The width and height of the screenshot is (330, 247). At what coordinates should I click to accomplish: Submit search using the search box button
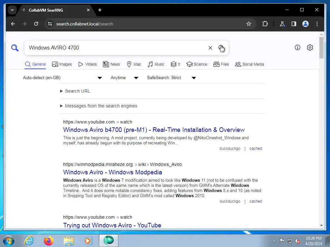click(x=221, y=48)
